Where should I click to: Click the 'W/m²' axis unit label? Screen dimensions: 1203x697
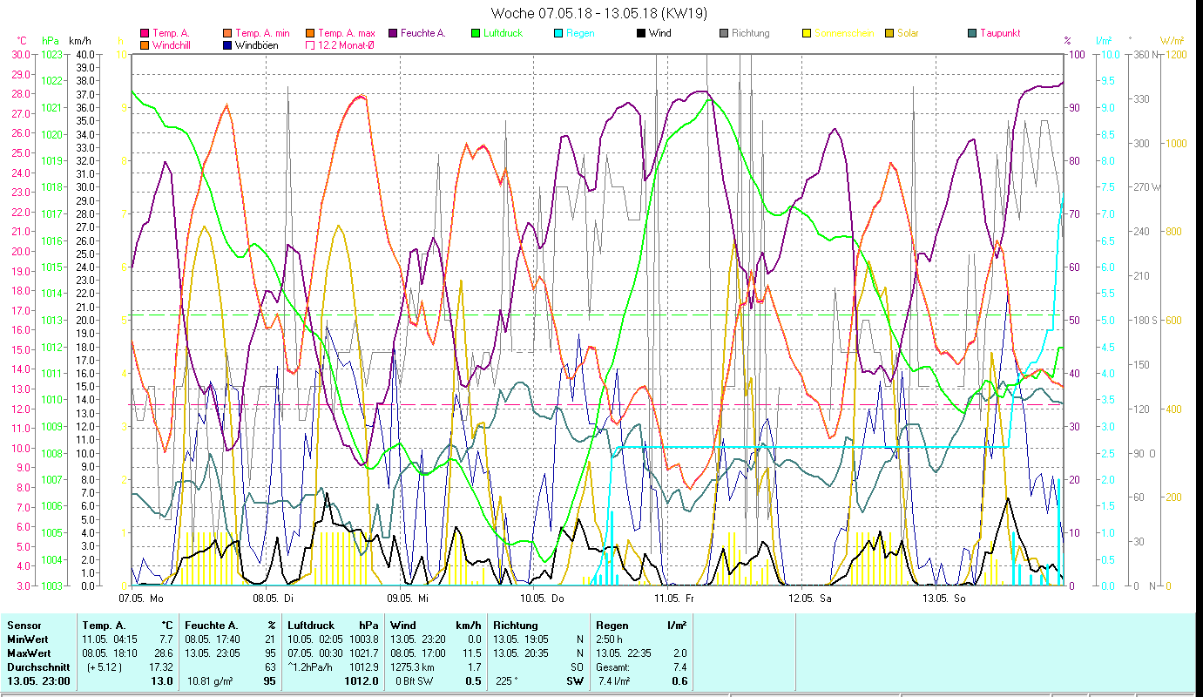[x=1173, y=41]
